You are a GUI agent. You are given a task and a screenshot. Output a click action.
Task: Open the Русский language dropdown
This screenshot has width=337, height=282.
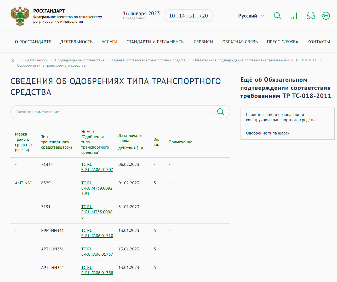[251, 16]
